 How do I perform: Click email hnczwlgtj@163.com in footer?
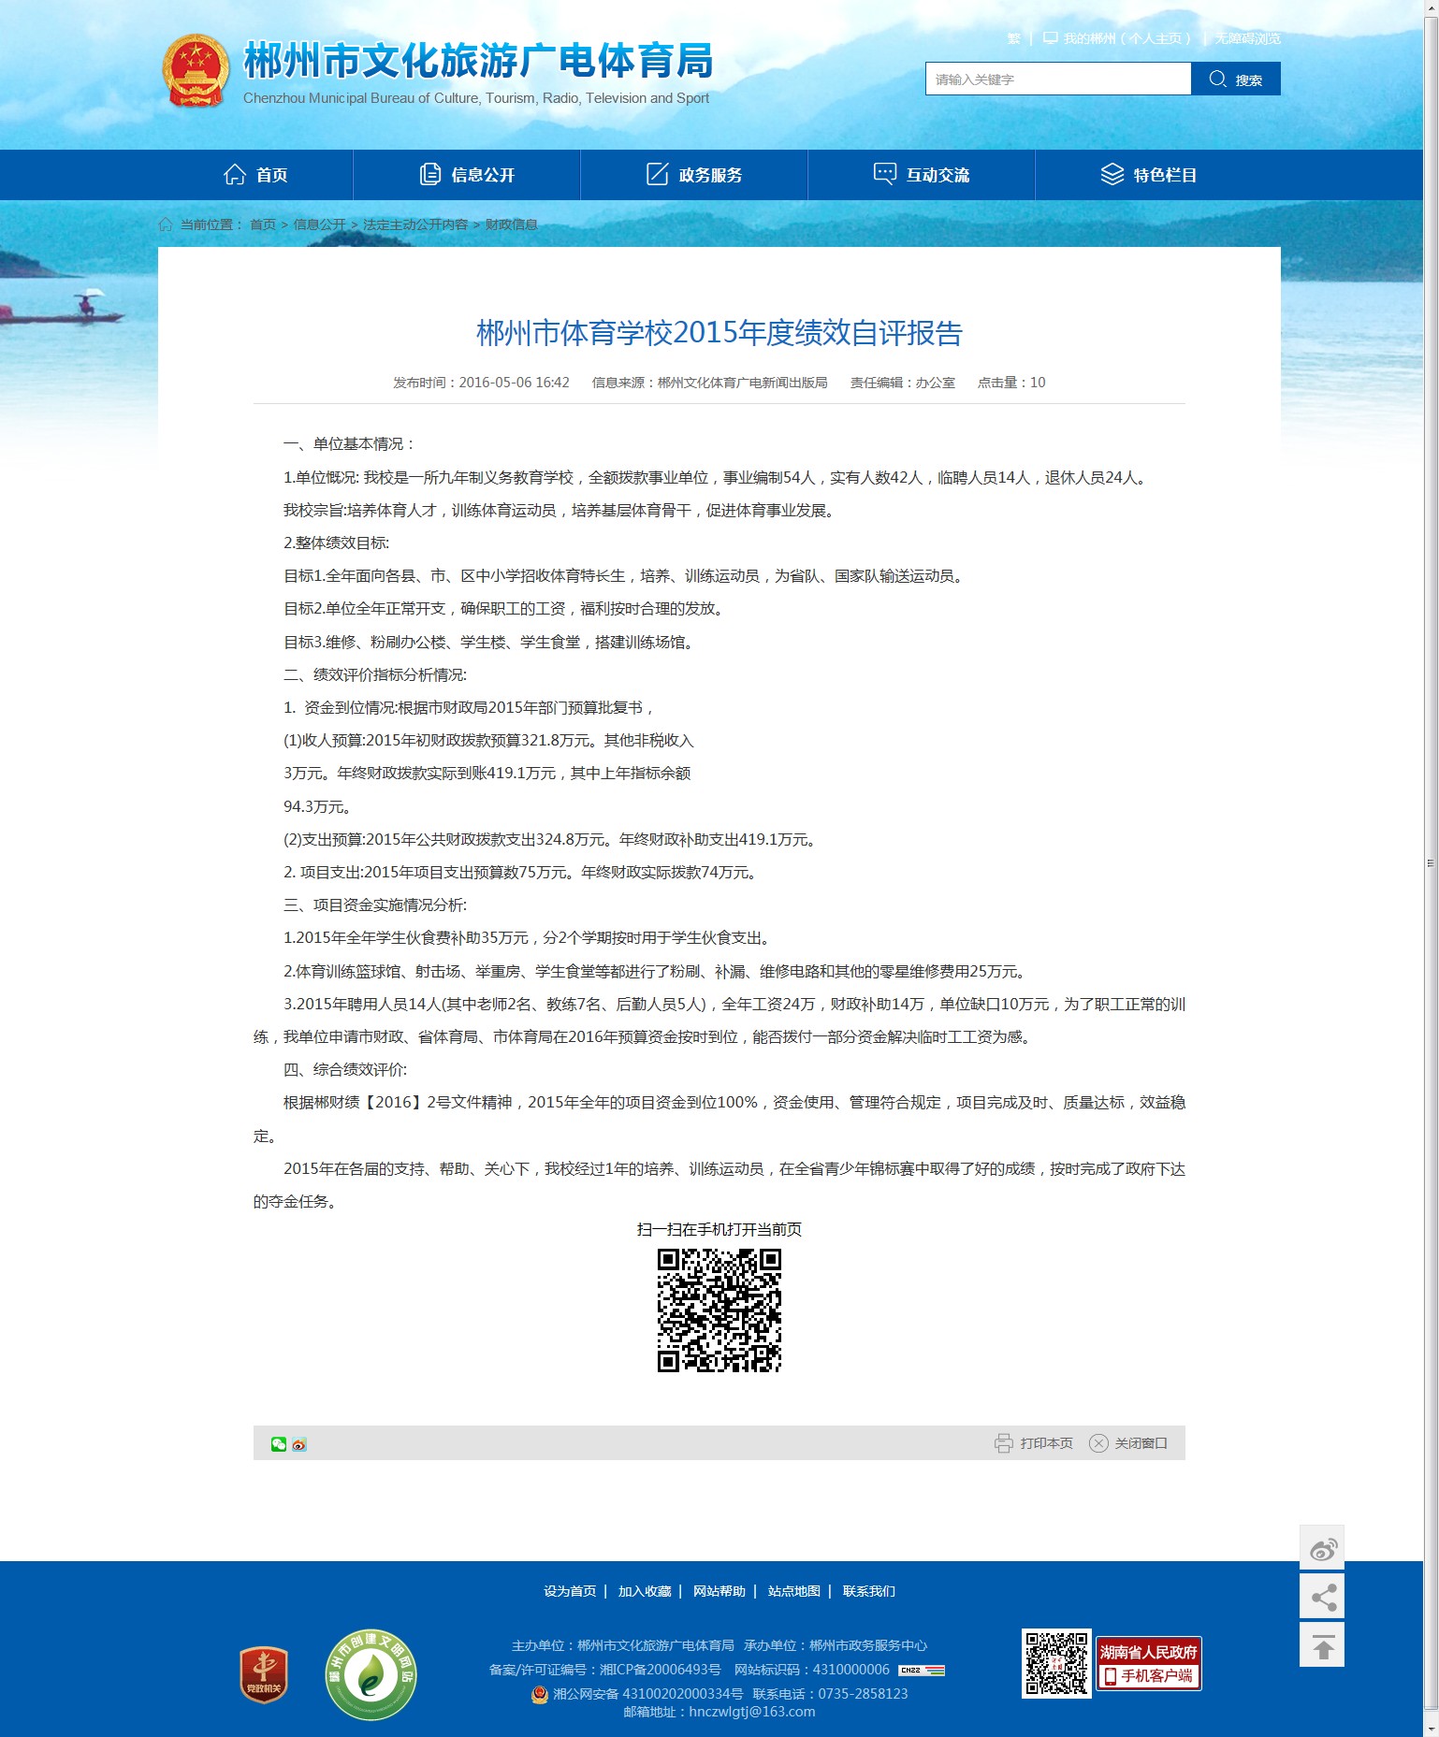tap(752, 1712)
